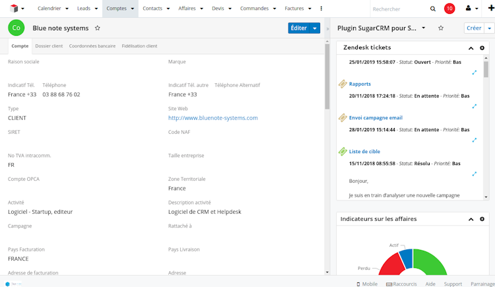Viewport: 495px width, 287px height.
Task: Open Indicateurs sur les affaires settings gear
Action: (482, 219)
